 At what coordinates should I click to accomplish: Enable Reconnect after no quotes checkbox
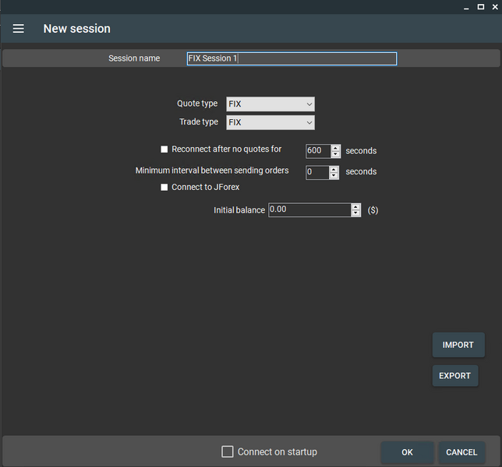click(x=164, y=149)
